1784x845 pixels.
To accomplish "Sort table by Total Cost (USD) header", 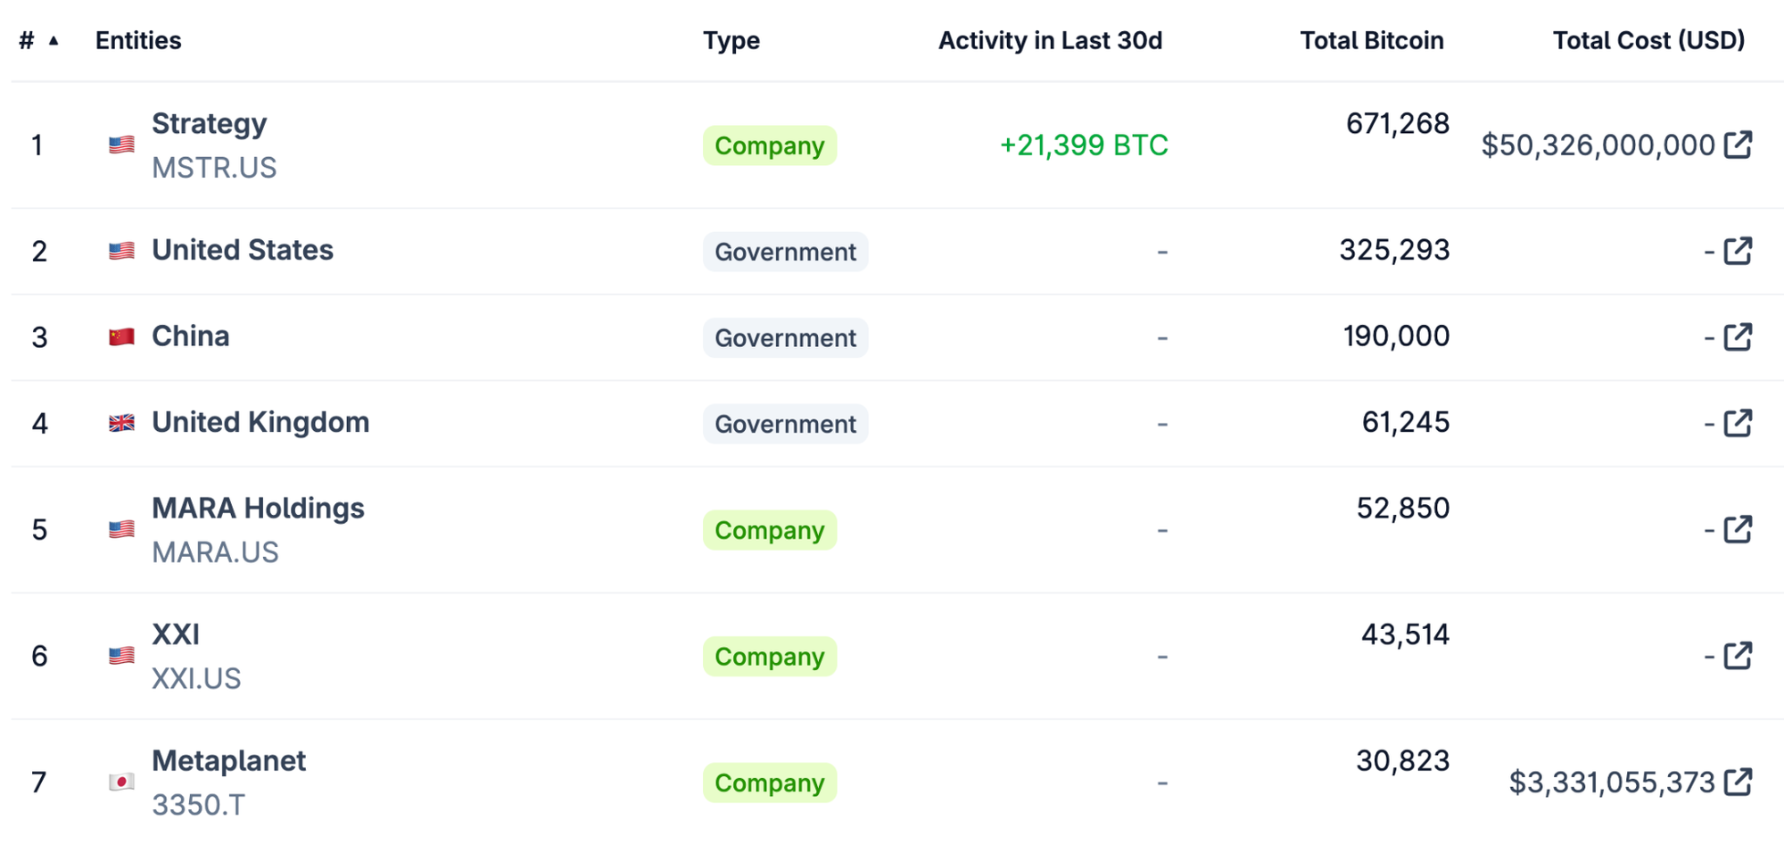I will click(x=1648, y=40).
